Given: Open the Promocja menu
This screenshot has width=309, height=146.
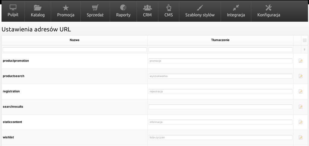Looking at the screenshot, I should pos(65,11).
